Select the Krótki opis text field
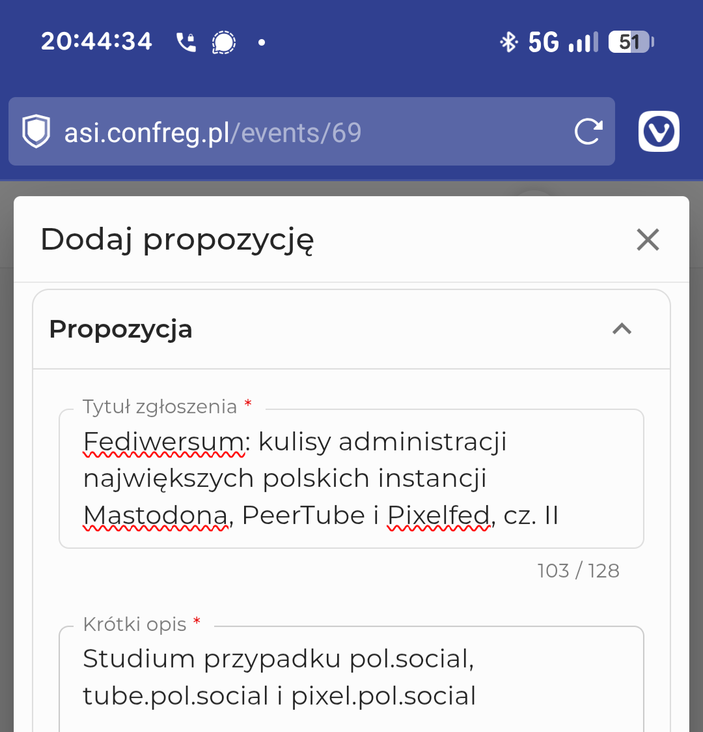This screenshot has width=703, height=732. point(351,678)
